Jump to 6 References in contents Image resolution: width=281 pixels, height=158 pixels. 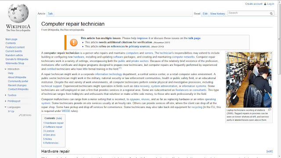pyautogui.click(x=51, y=143)
